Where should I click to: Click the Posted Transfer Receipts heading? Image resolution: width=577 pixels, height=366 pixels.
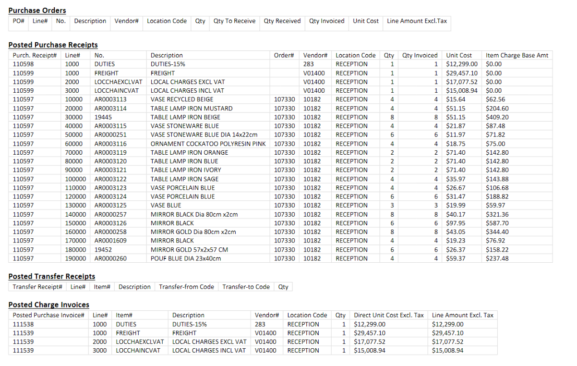[x=52, y=276]
